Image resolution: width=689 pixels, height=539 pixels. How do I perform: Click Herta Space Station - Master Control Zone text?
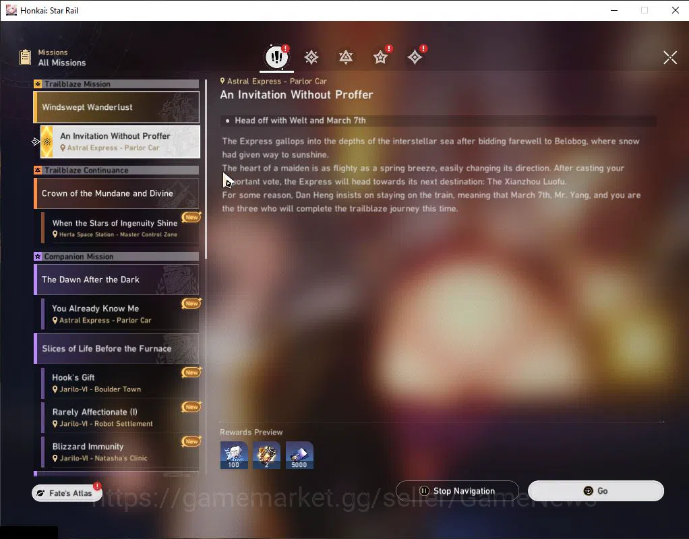coord(118,234)
